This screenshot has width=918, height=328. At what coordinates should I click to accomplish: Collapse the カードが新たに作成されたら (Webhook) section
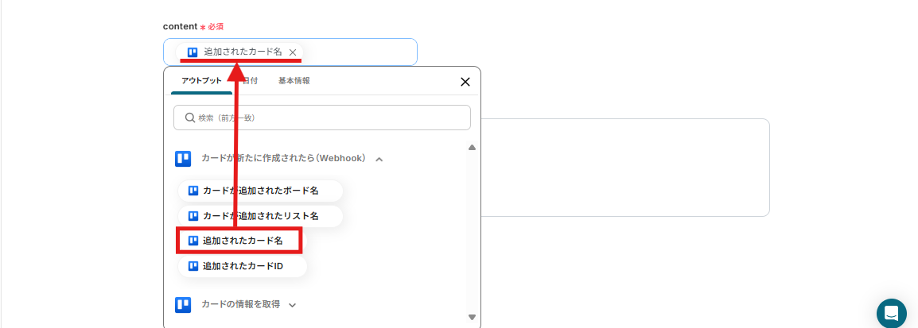tap(379, 159)
